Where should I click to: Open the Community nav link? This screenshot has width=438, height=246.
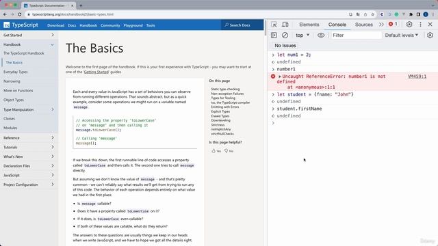coord(110,25)
